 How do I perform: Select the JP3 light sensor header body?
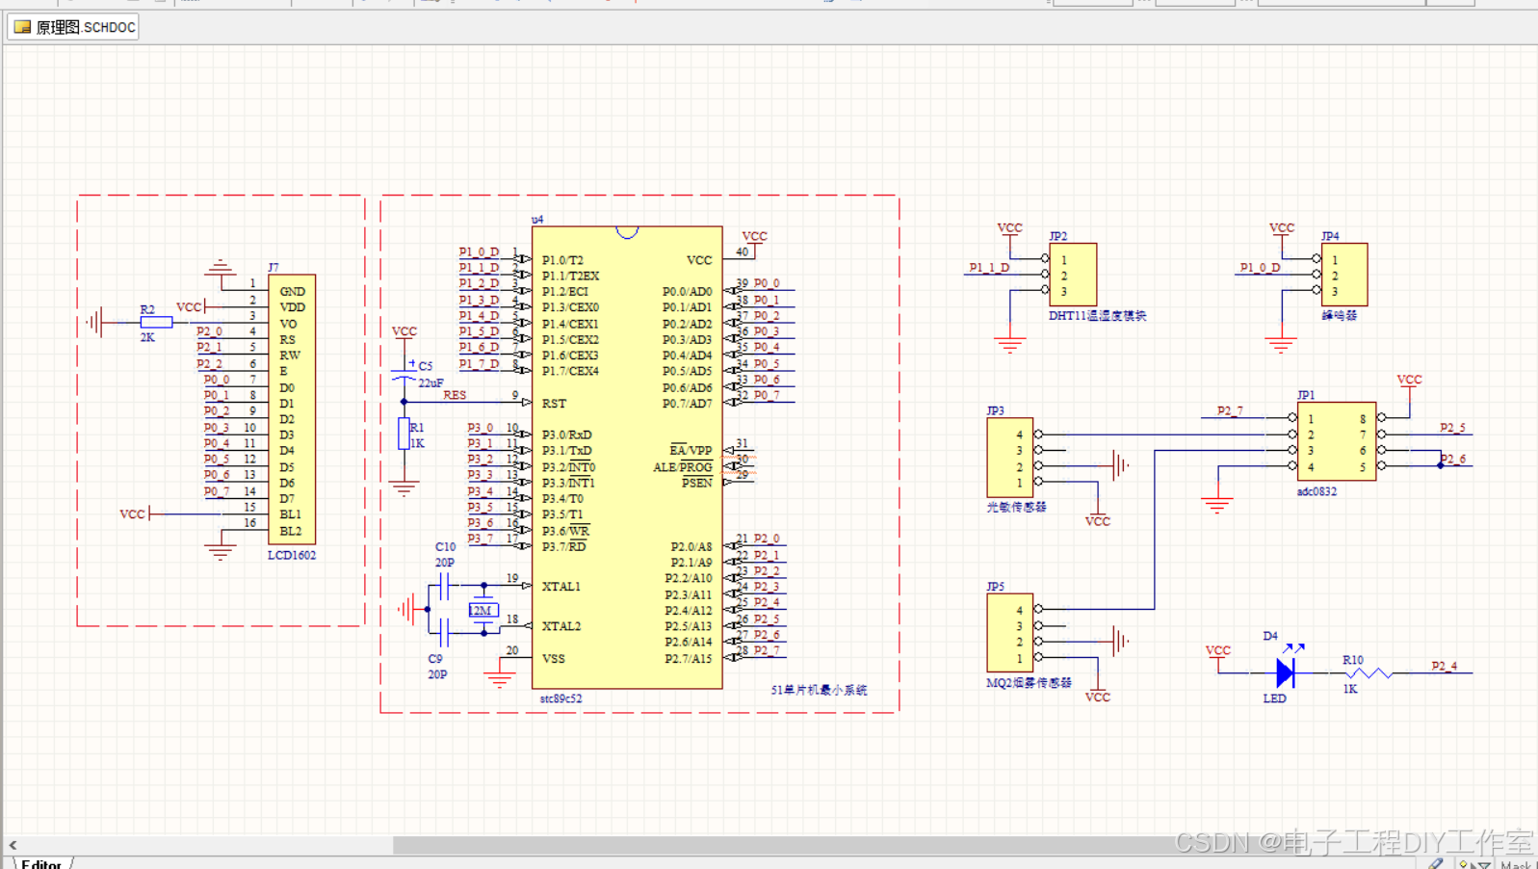click(x=1010, y=458)
